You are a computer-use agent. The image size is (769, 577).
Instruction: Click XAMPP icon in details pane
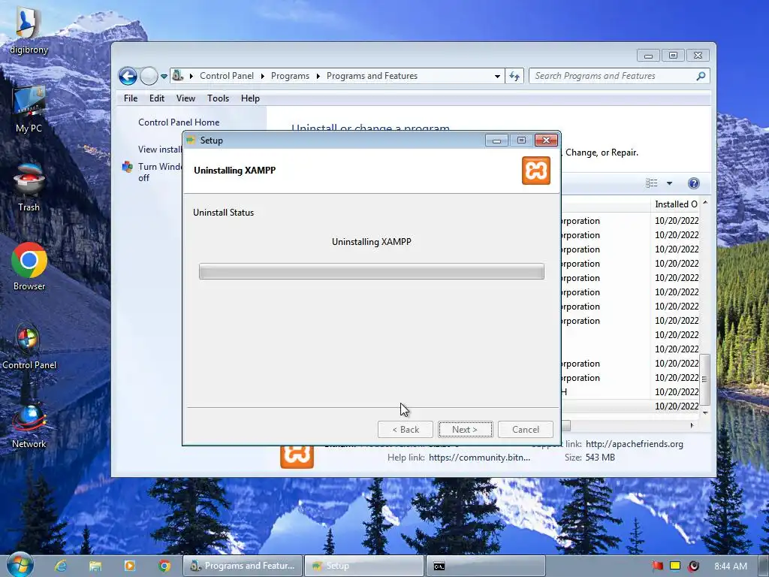tap(297, 456)
